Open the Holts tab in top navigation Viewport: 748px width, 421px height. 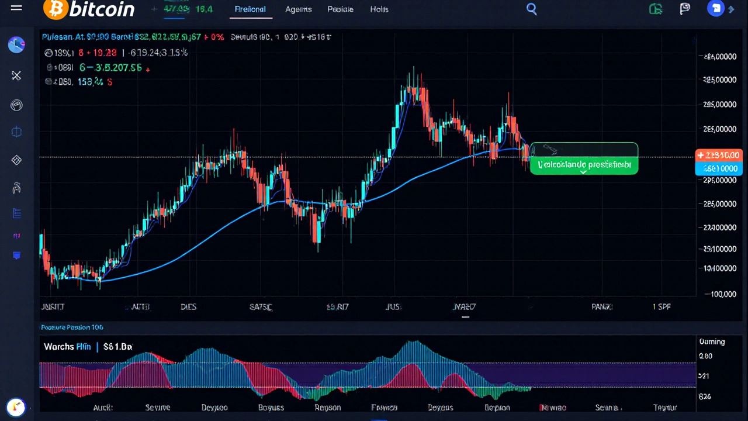click(379, 9)
